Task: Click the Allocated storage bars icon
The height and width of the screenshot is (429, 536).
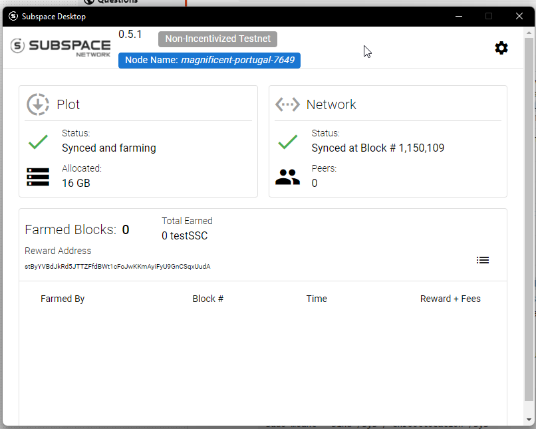Action: 38,177
